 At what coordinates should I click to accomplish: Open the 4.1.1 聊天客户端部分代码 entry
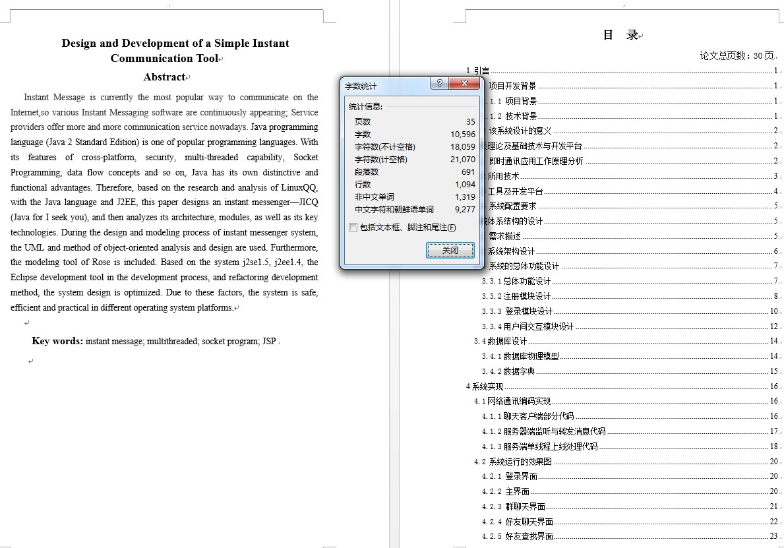coord(630,416)
